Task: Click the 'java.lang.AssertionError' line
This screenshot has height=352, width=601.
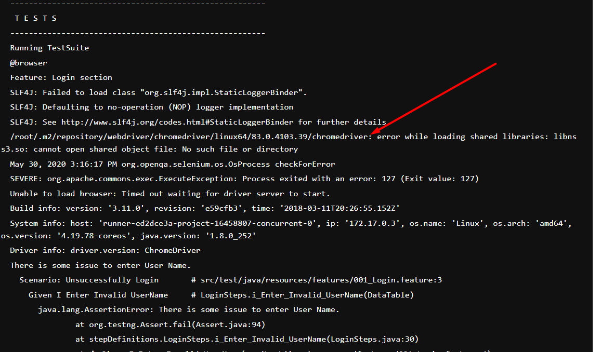Action: 189,310
